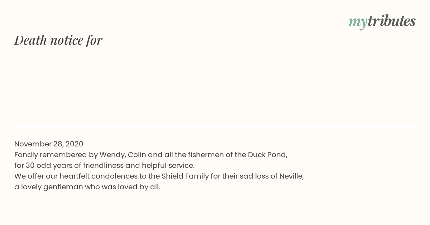The image size is (430, 225).
Task: Click the horizontal divider line
Action: coord(215,127)
